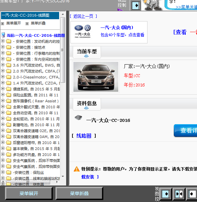
Task: Expand 基本装备 自 2015 年 node
Action: [x=3, y=148]
